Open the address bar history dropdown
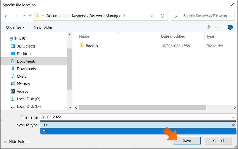Screen dimensions: 238x149 (x=152, y=16)
